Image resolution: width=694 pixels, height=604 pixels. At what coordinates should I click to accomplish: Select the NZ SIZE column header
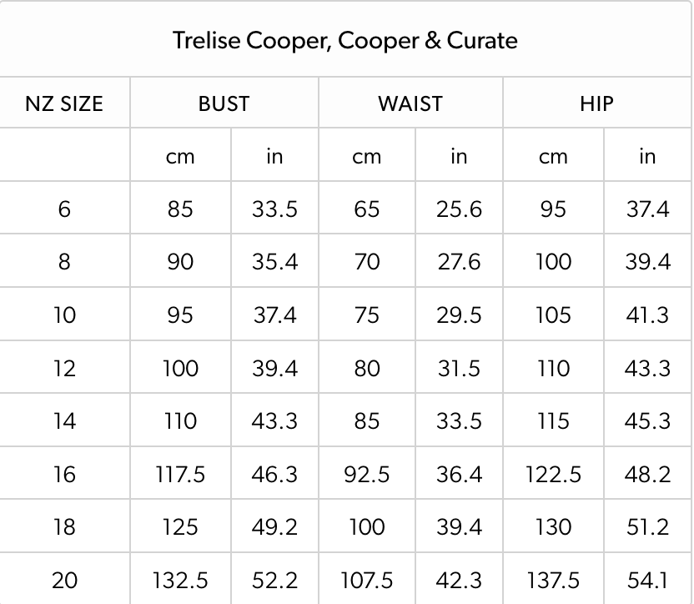coord(64,104)
